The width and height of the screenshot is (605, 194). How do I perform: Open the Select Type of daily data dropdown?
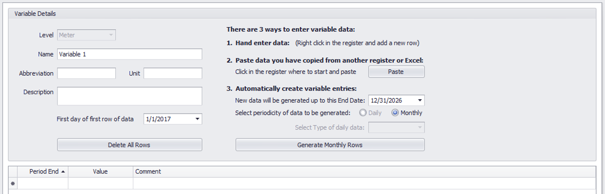pos(397,127)
